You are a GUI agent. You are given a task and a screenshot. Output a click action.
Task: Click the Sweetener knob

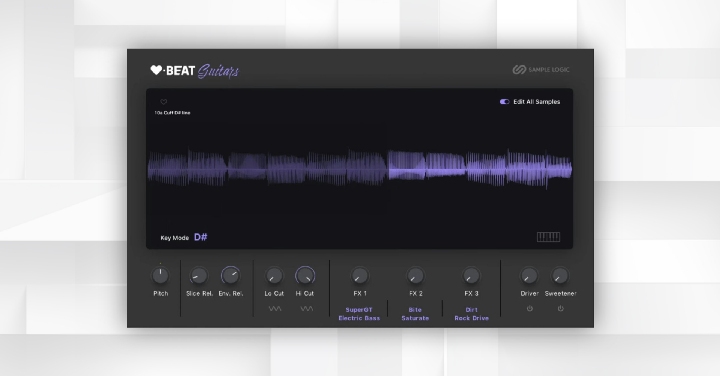point(560,276)
